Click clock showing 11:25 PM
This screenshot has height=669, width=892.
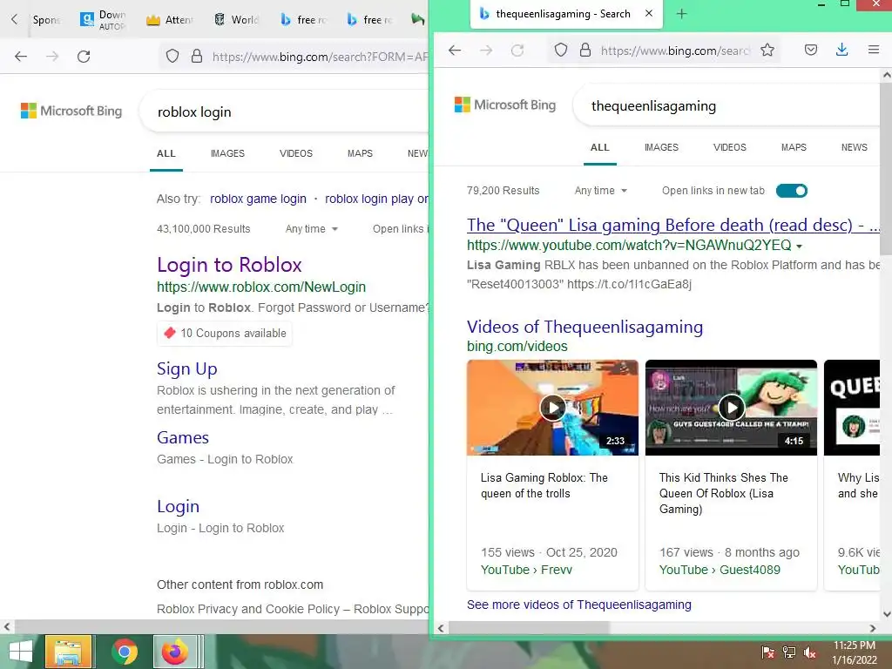click(x=855, y=645)
